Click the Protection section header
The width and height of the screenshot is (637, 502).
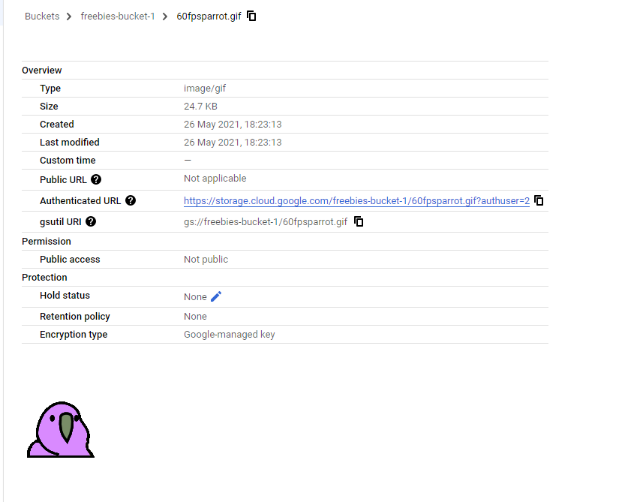point(44,278)
